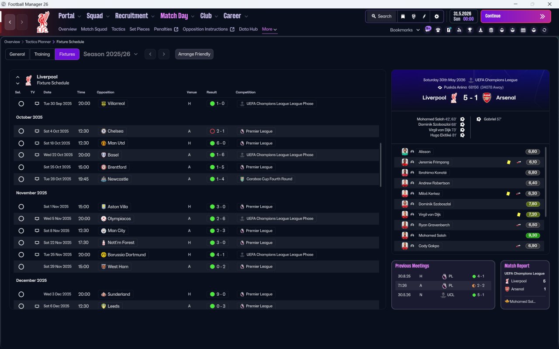
Task: Open the Recruitment menu
Action: pyautogui.click(x=135, y=16)
